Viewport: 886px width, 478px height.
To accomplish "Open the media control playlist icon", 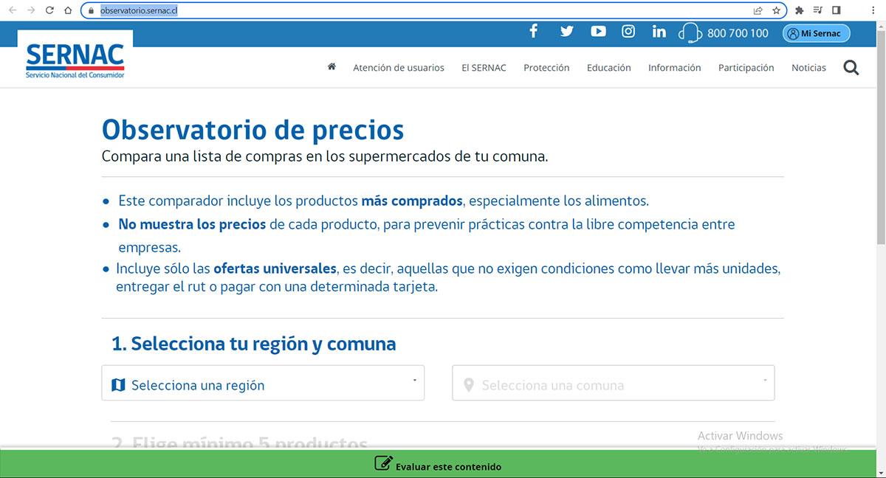I will 818,10.
